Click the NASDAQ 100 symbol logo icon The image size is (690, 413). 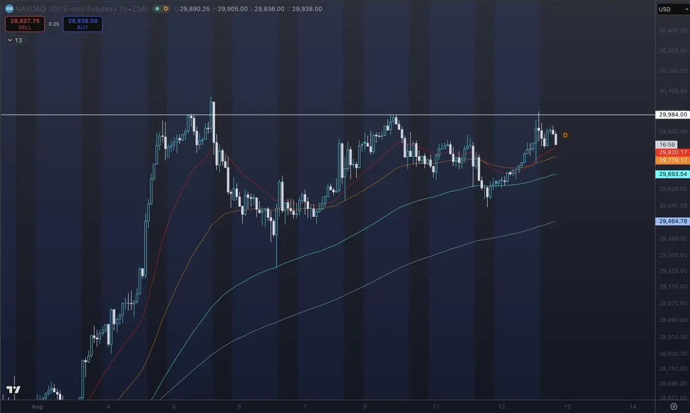(x=9, y=9)
